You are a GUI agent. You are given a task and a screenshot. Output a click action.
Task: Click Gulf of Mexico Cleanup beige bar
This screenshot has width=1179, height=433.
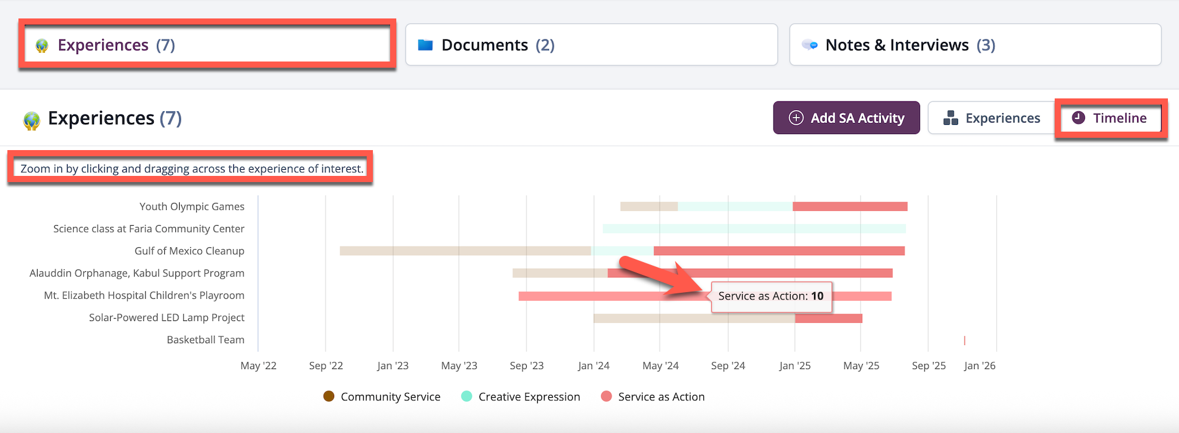(465, 251)
